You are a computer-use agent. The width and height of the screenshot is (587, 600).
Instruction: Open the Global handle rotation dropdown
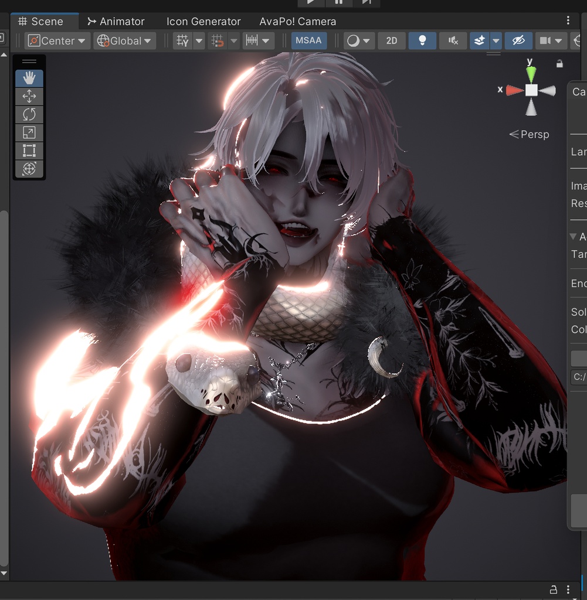[124, 40]
